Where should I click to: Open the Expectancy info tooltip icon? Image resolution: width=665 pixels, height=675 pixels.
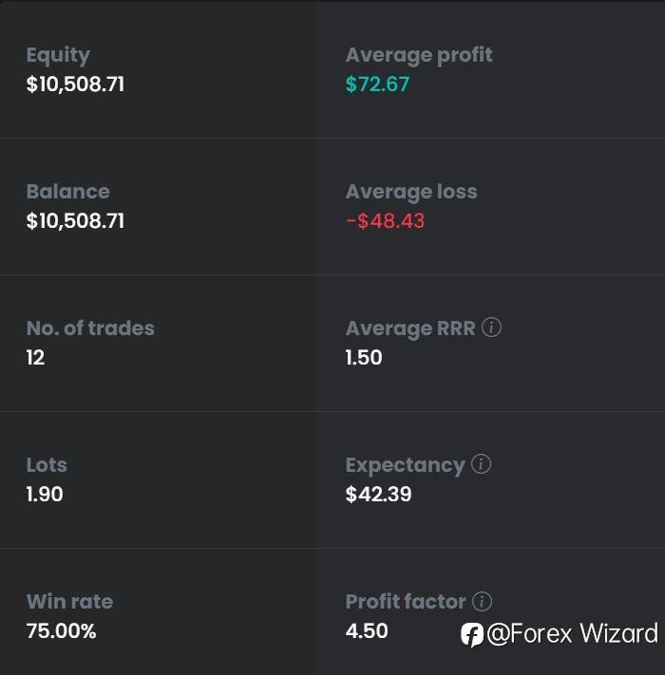click(481, 464)
